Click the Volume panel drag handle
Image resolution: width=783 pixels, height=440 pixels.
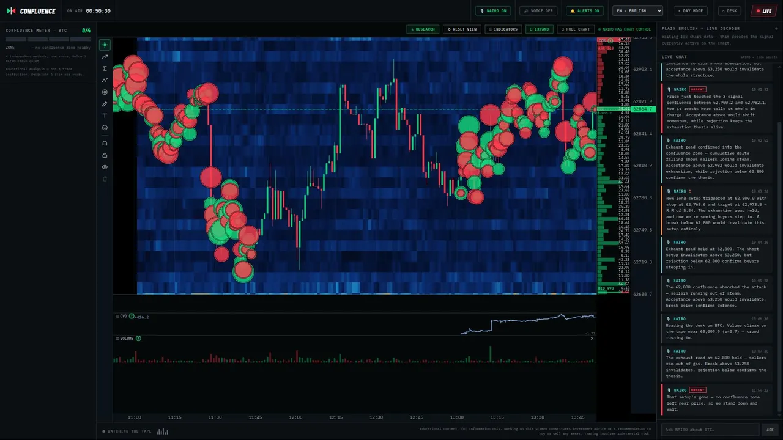(117, 339)
